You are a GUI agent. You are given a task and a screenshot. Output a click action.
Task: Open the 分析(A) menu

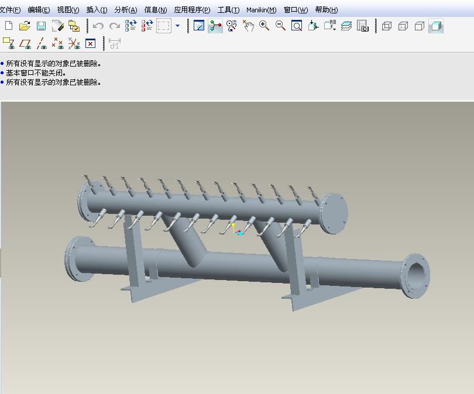126,10
